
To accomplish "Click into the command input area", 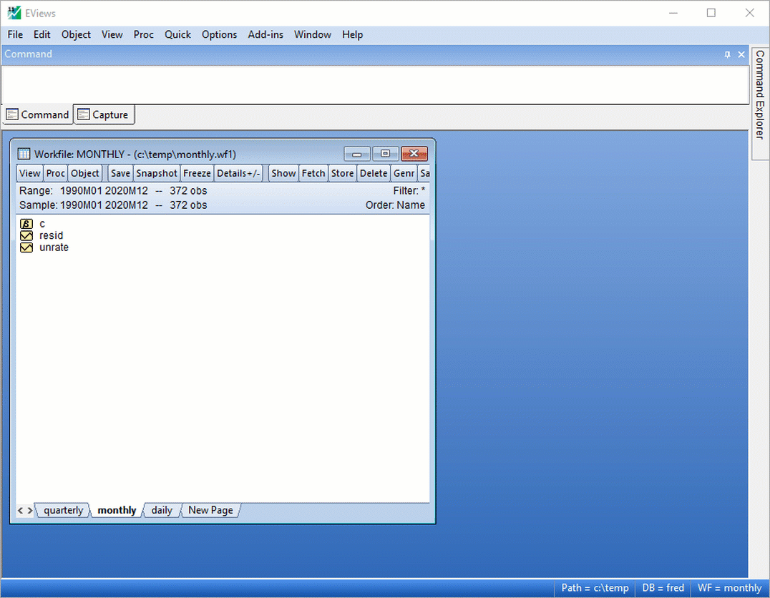I will (x=372, y=84).
